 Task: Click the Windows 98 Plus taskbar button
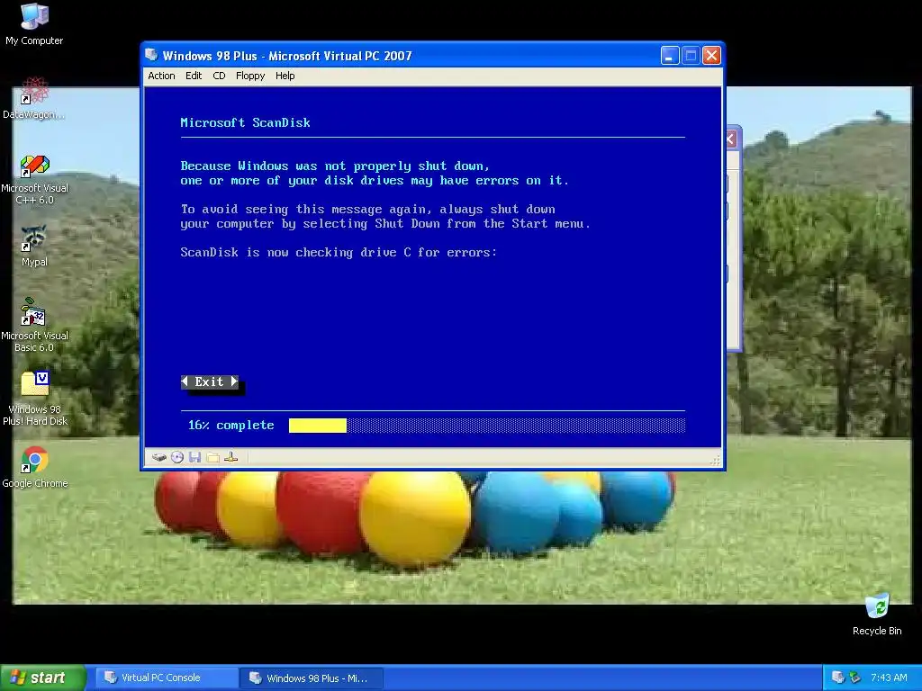pos(312,678)
